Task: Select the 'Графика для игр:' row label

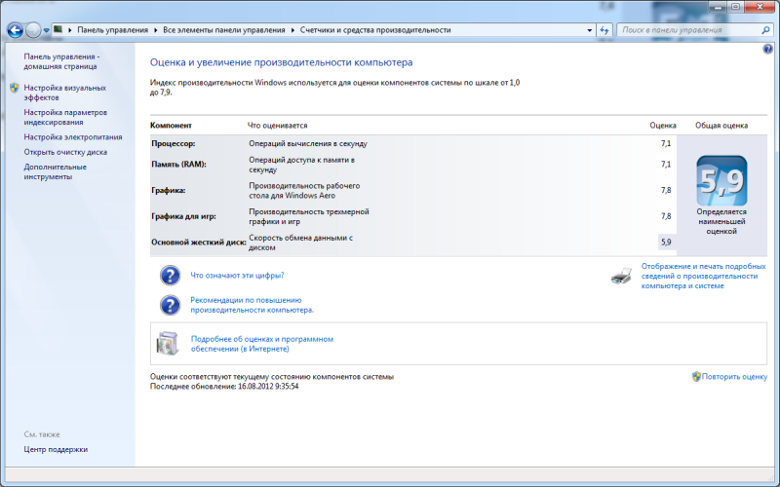Action: (x=183, y=216)
